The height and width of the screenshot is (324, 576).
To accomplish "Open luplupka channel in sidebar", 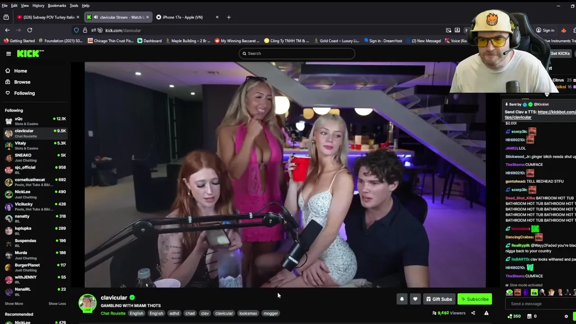I will pos(35,230).
